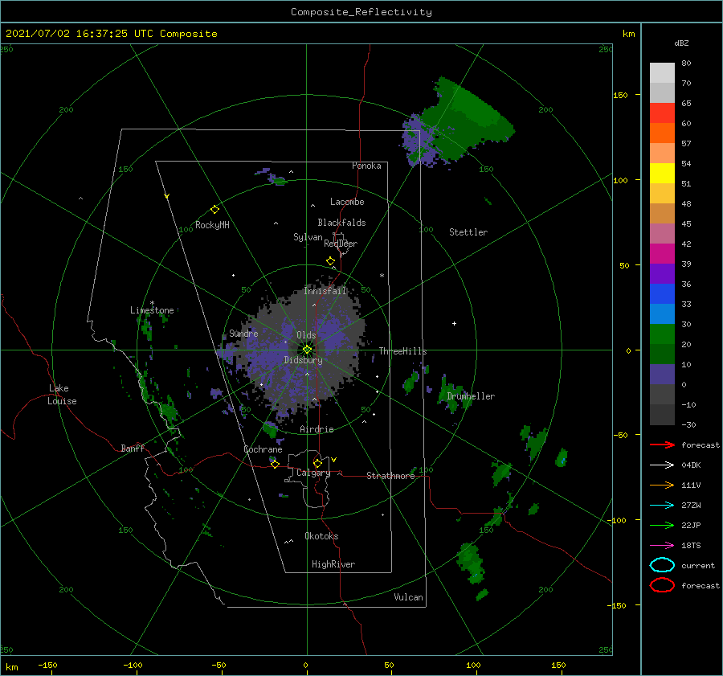Click the Strathmore city label
The height and width of the screenshot is (676, 723).
click(x=390, y=476)
